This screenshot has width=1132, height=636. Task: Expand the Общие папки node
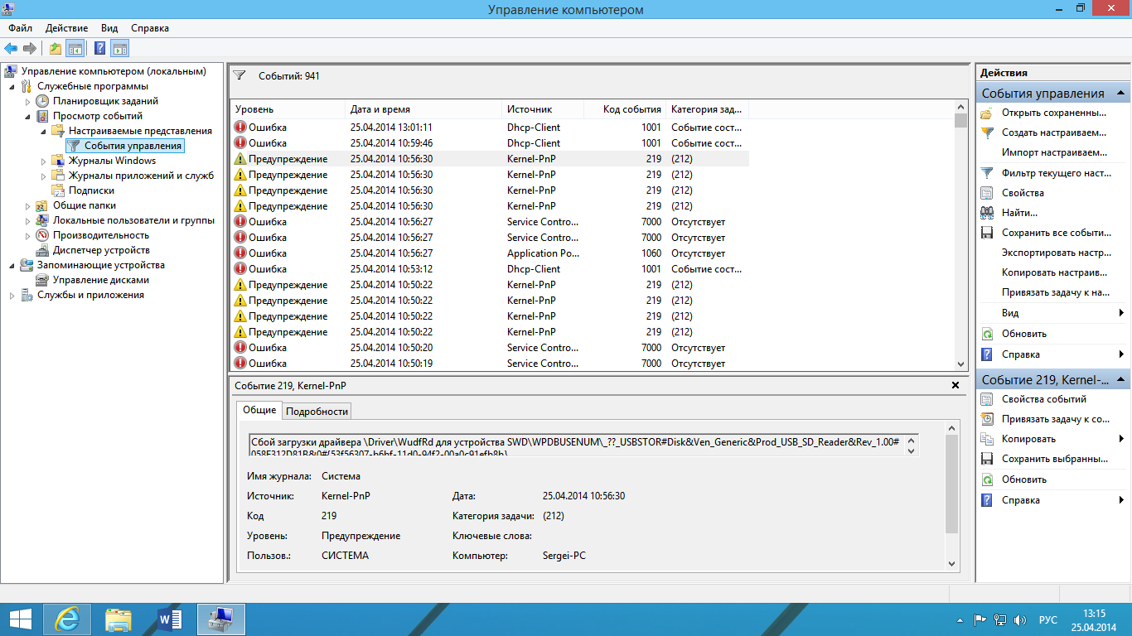(x=27, y=205)
